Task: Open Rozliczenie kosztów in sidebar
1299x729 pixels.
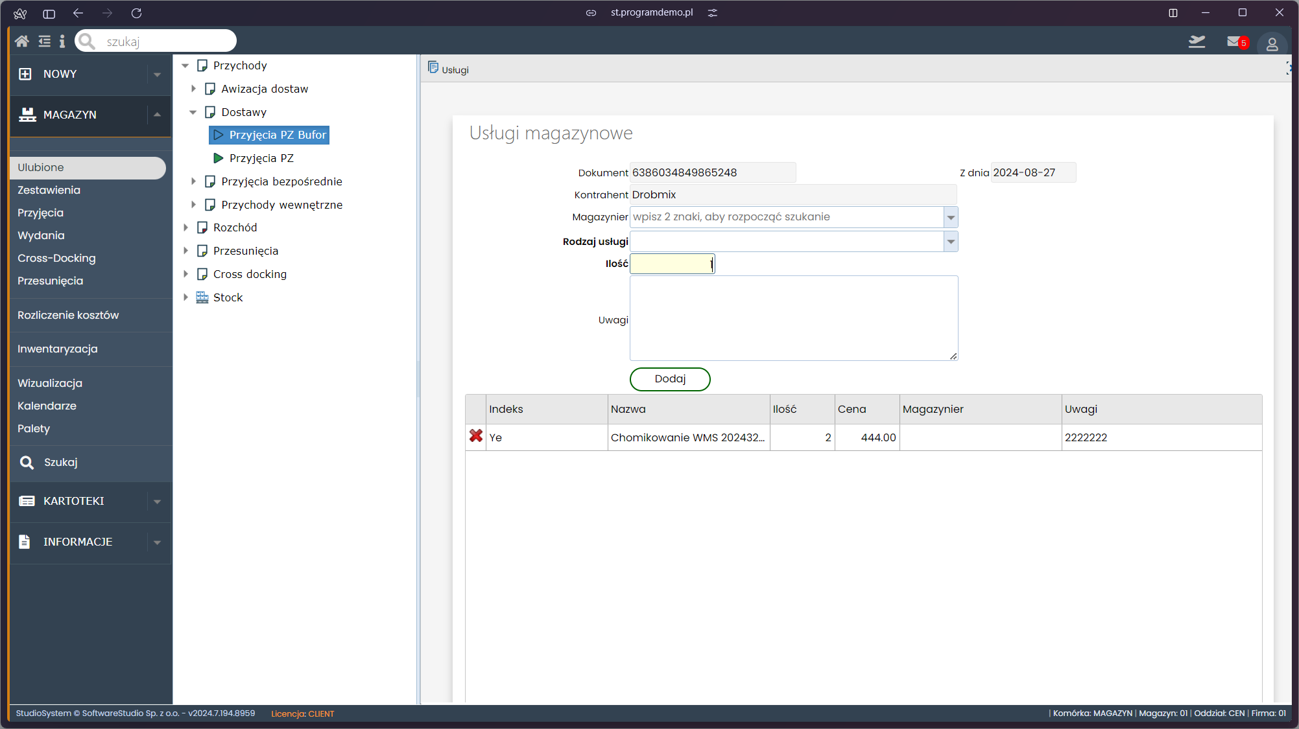Action: 69,315
